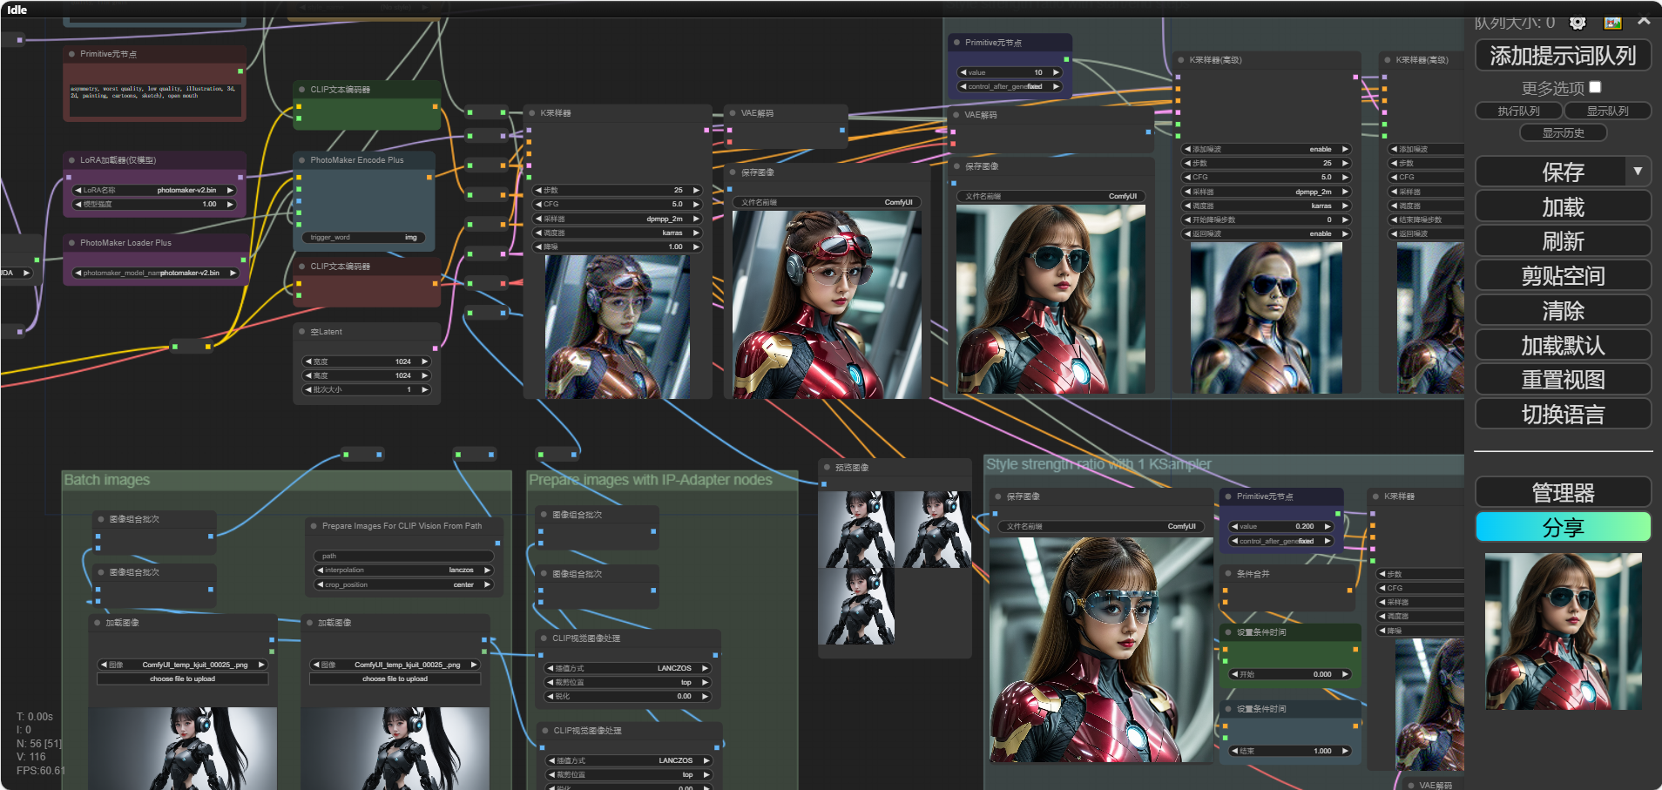
Task: Click the gradient 分享 share button
Action: pyautogui.click(x=1563, y=527)
